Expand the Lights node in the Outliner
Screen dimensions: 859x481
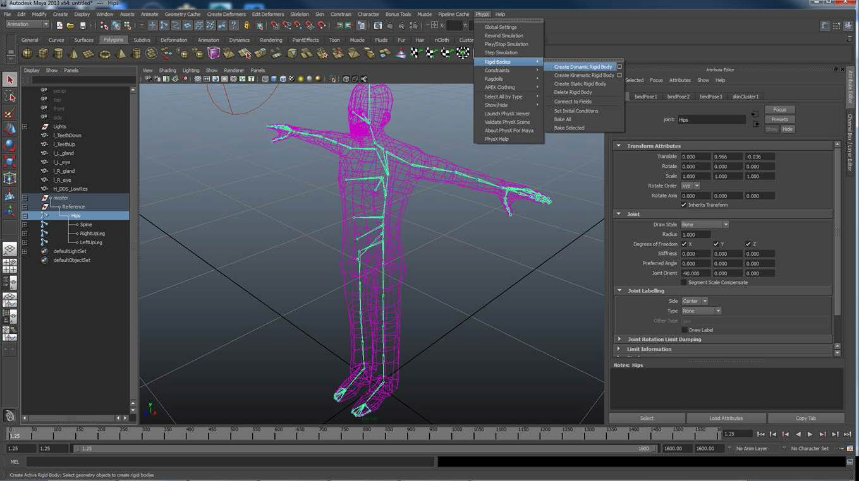(25, 126)
